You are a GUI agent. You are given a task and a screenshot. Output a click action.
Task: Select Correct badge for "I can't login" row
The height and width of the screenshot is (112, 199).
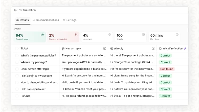[165, 76]
